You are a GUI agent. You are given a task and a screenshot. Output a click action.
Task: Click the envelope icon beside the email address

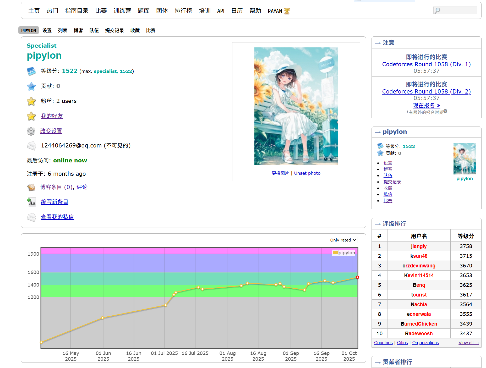pyautogui.click(x=31, y=146)
